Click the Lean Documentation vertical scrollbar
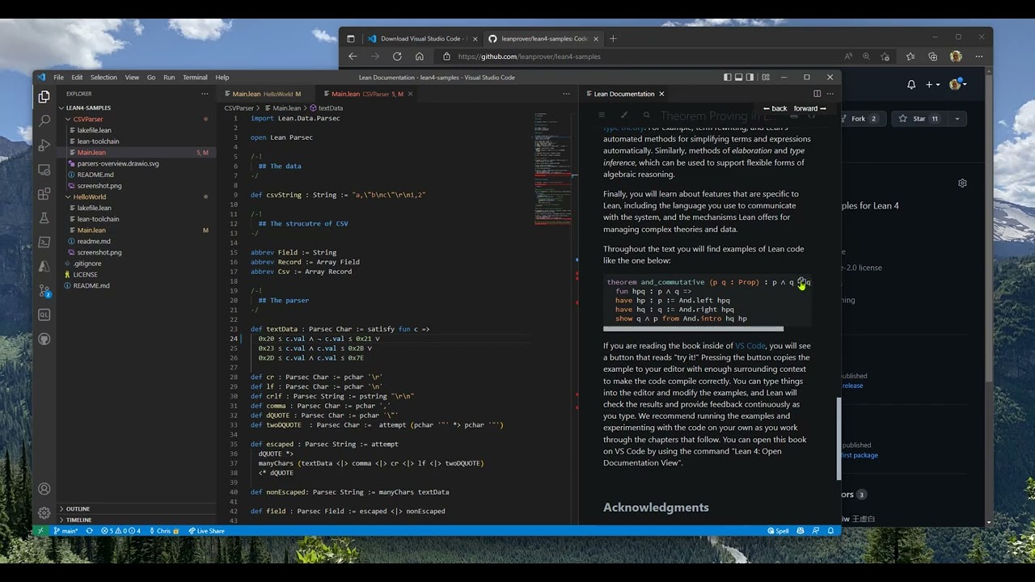This screenshot has height=582, width=1035. click(x=839, y=440)
